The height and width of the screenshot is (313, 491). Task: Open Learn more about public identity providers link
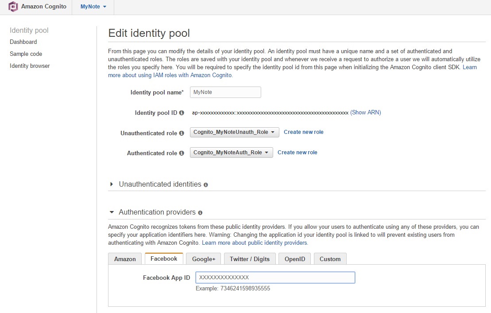pyautogui.click(x=255, y=243)
